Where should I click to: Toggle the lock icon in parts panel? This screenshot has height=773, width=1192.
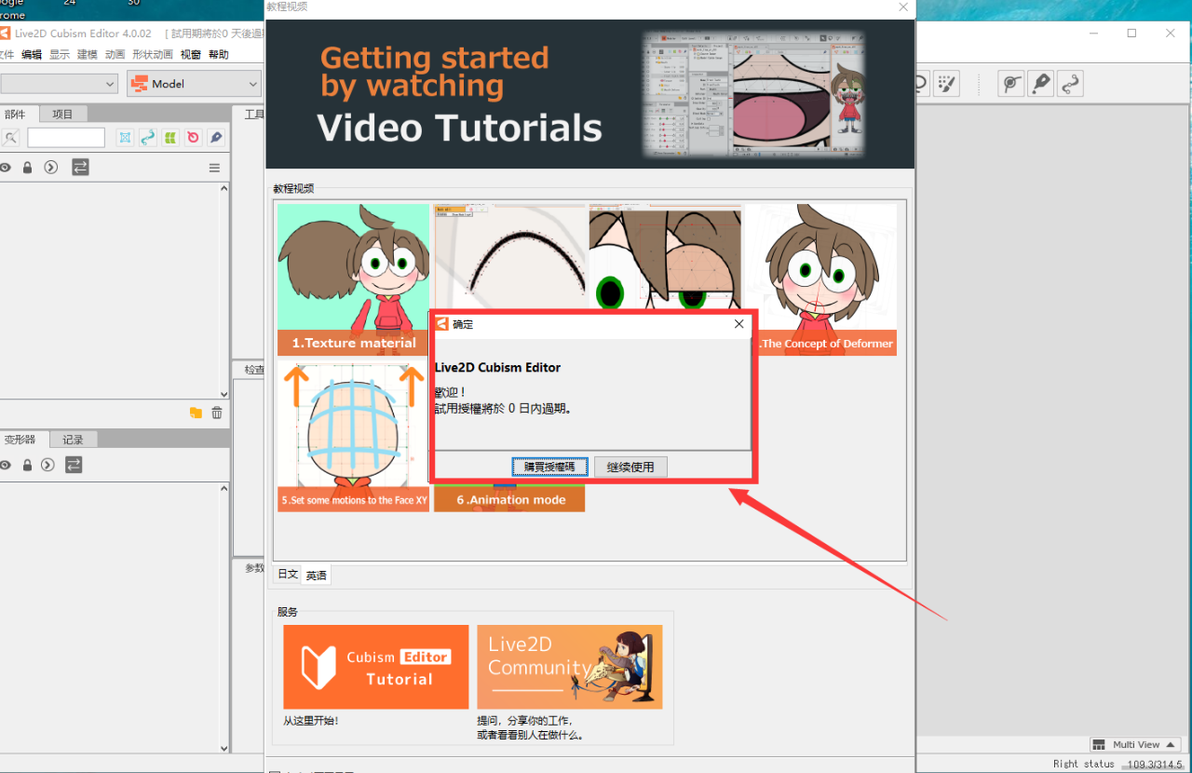point(27,168)
